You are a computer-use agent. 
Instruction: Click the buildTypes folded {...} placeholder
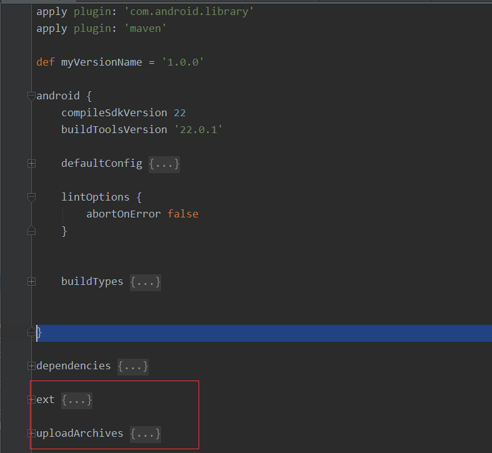click(x=145, y=282)
